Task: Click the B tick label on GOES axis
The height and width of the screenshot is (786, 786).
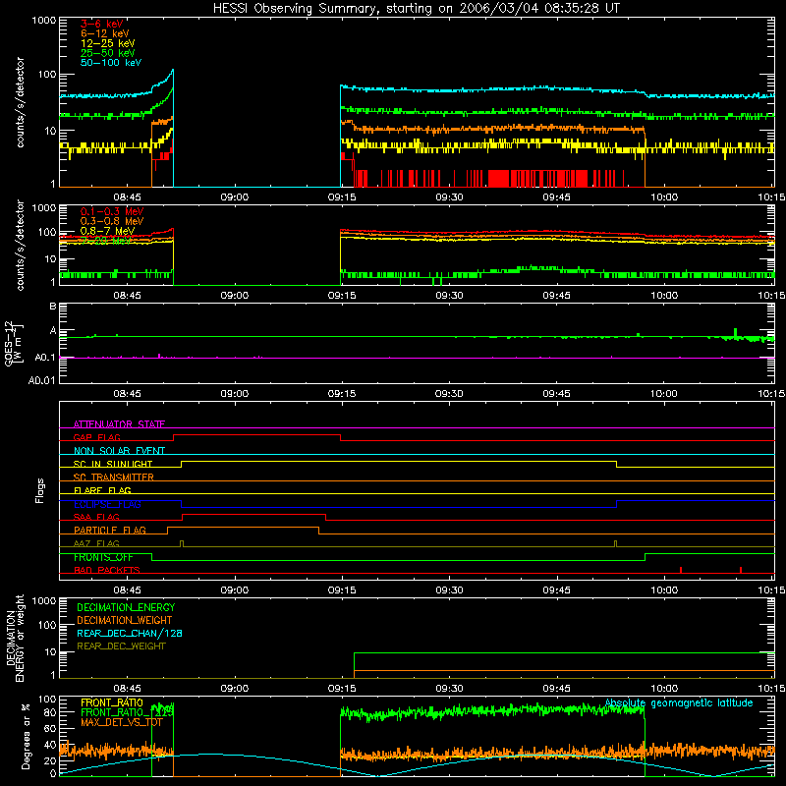Action: coord(53,306)
